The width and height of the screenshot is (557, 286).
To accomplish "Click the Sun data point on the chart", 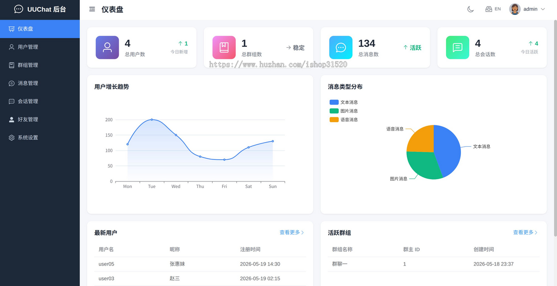I will [272, 141].
